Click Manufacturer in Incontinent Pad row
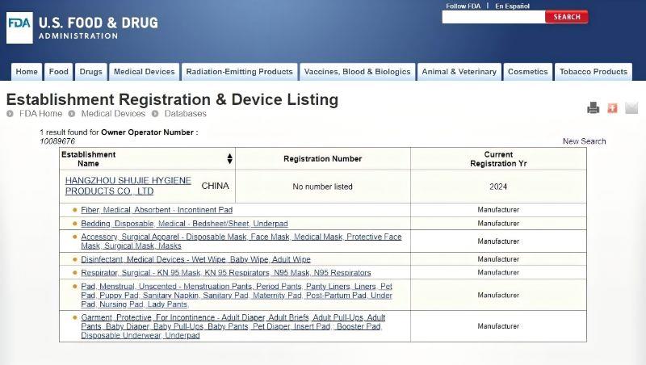The height and width of the screenshot is (365, 646). coord(498,210)
